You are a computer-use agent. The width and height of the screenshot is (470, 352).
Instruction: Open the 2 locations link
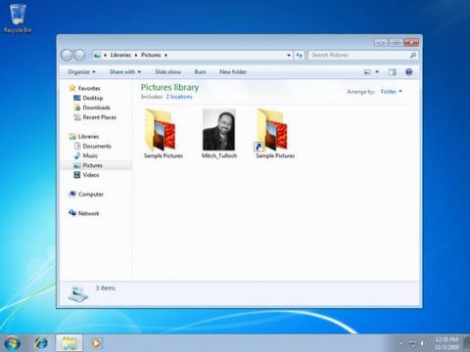tap(179, 97)
